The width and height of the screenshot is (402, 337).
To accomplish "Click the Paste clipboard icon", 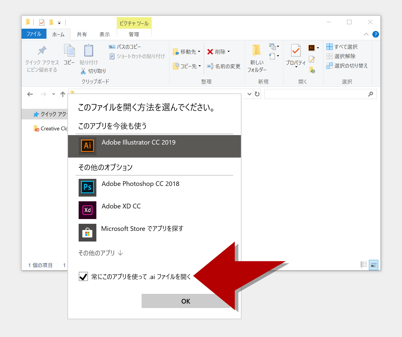I will click(x=89, y=50).
